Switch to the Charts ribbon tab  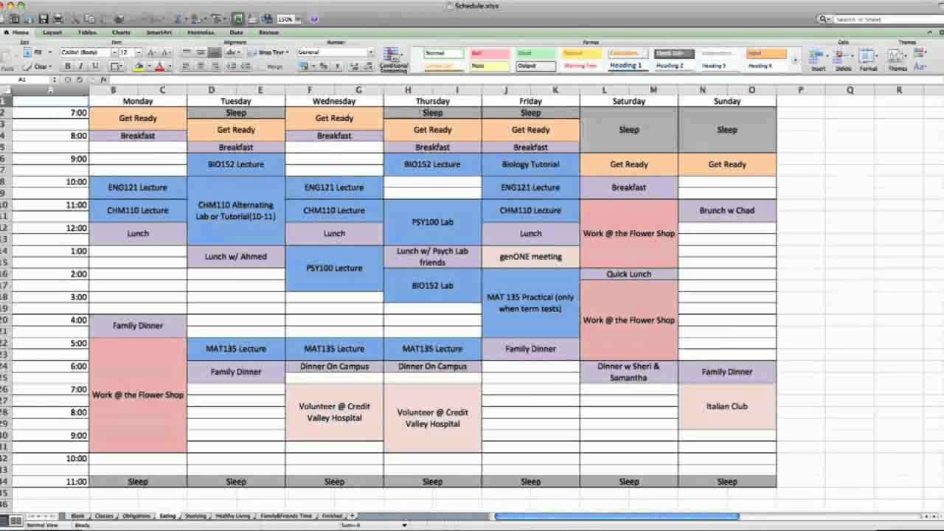click(121, 32)
